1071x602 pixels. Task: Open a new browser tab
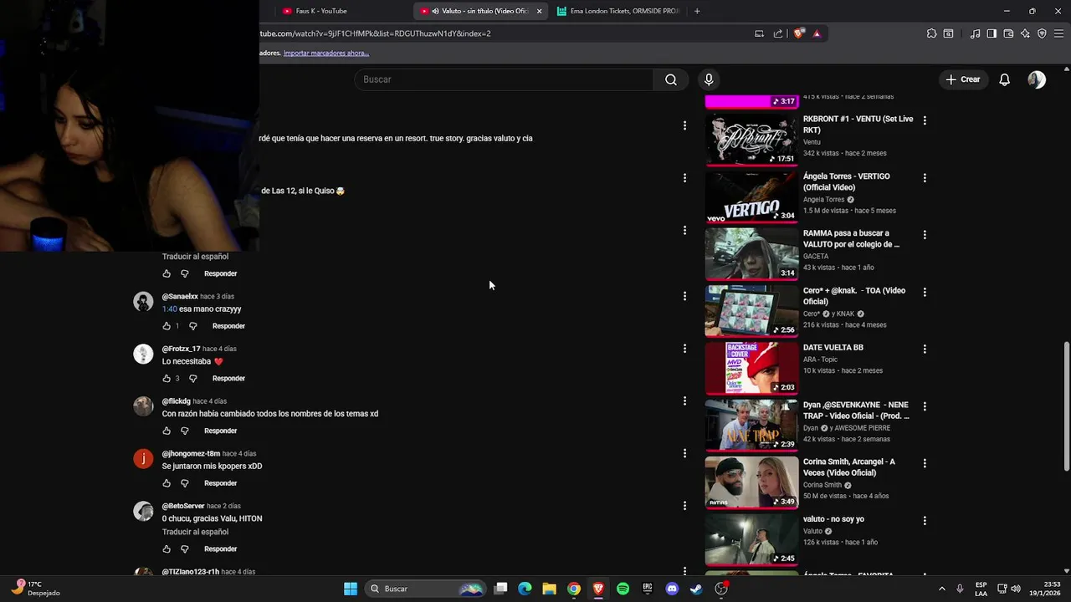pos(697,11)
